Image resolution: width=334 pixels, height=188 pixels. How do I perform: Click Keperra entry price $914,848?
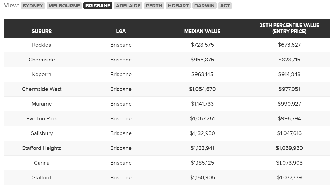289,74
